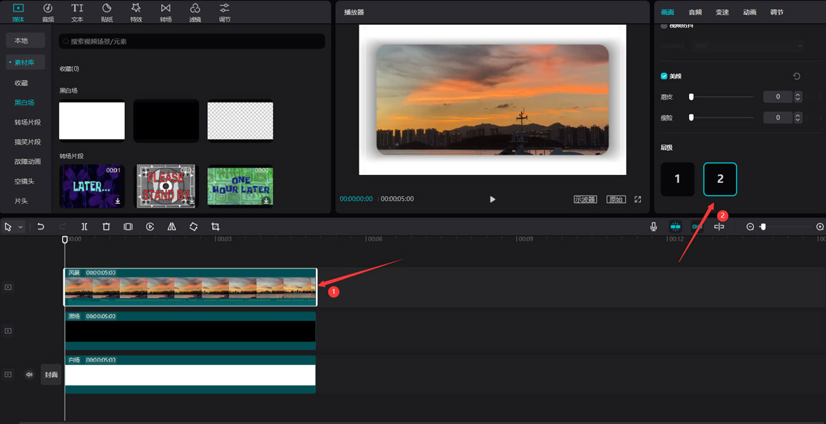826x424 pixels.
Task: Open the selection tool dropdown arrow
Action: [21, 226]
